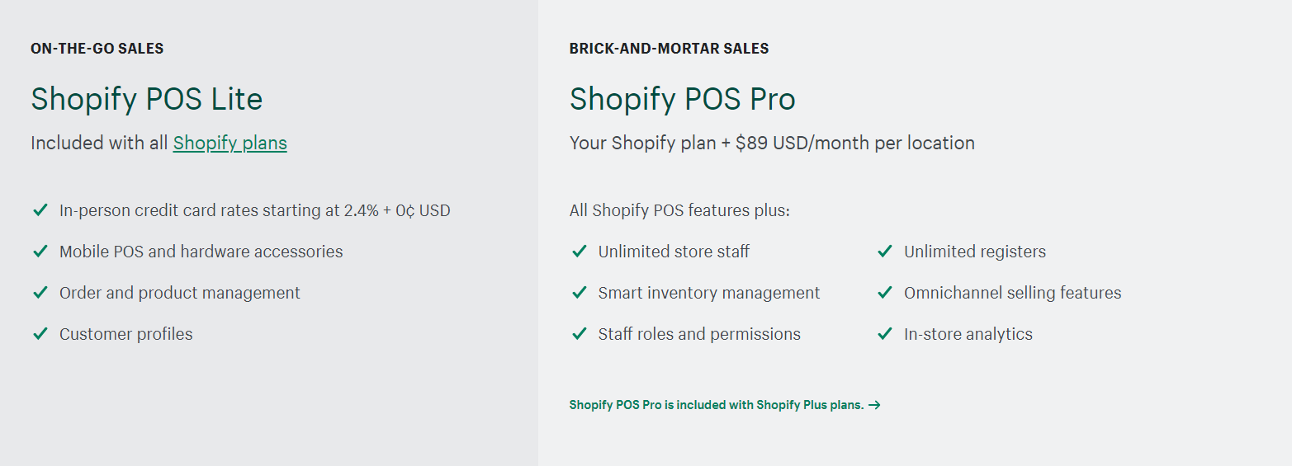Click arrow after Shopify Plus plans text
This screenshot has width=1292, height=466.
tap(875, 405)
